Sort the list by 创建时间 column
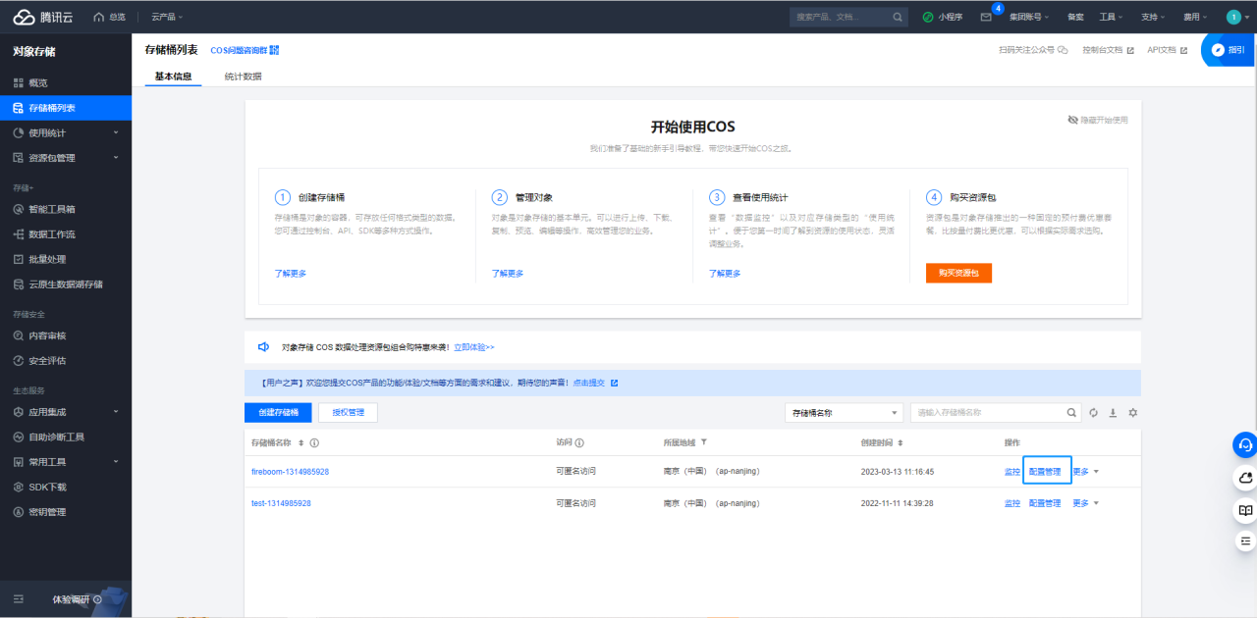 click(x=901, y=443)
